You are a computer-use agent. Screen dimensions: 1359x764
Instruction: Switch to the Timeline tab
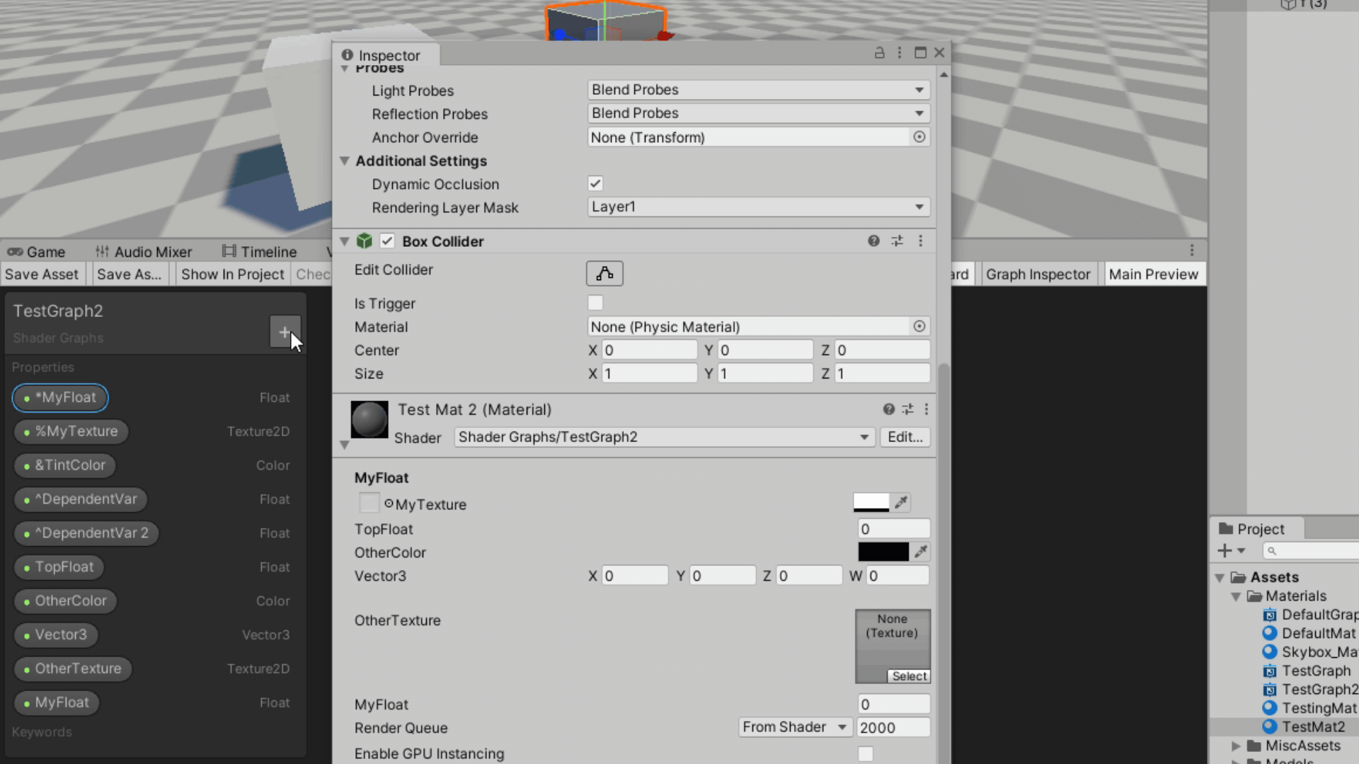[259, 252]
